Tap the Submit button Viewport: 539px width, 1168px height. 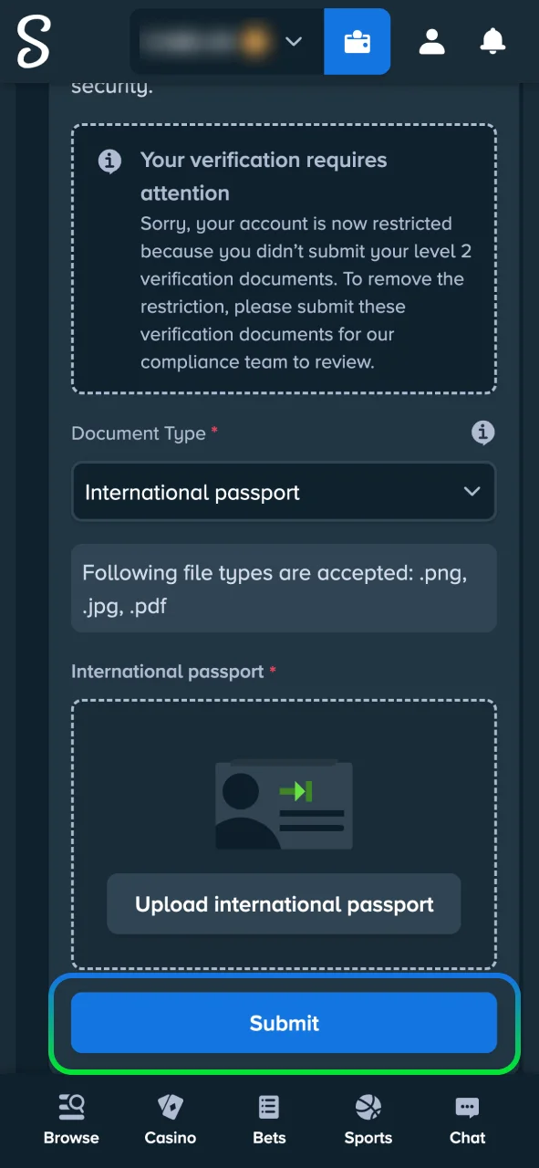pos(284,1023)
